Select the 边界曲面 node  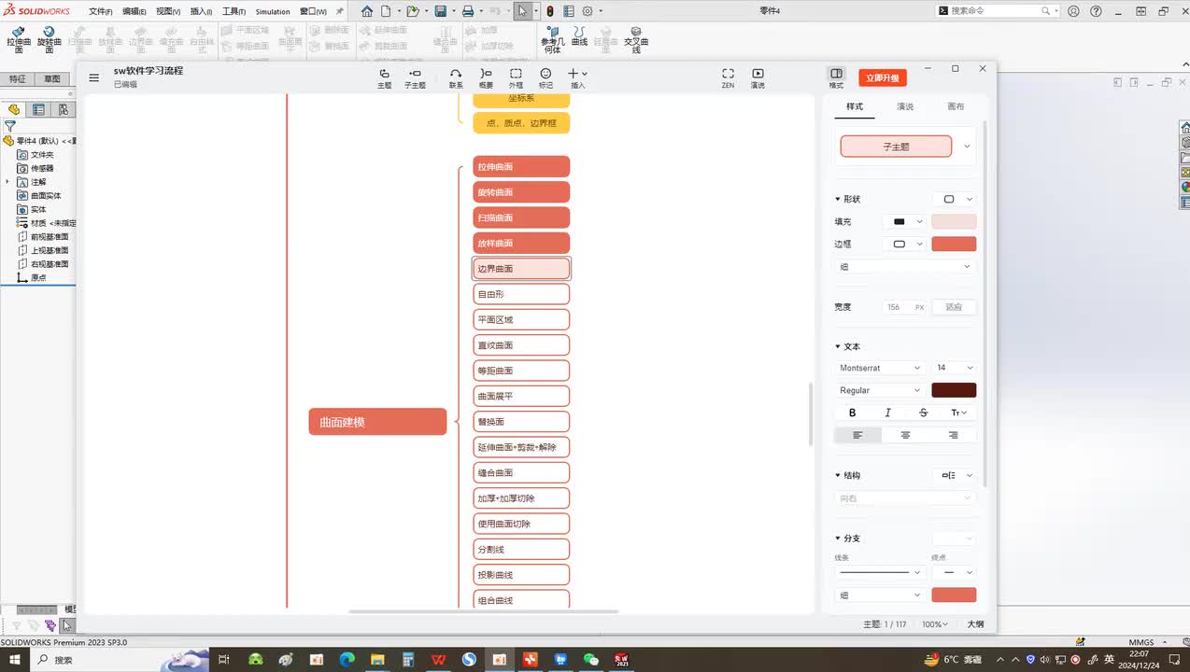pos(521,269)
